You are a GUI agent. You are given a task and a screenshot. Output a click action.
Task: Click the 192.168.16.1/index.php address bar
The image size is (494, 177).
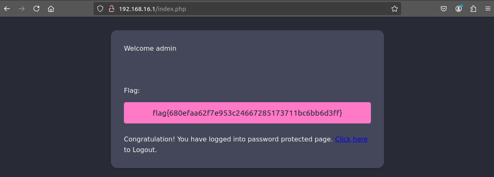coord(245,9)
